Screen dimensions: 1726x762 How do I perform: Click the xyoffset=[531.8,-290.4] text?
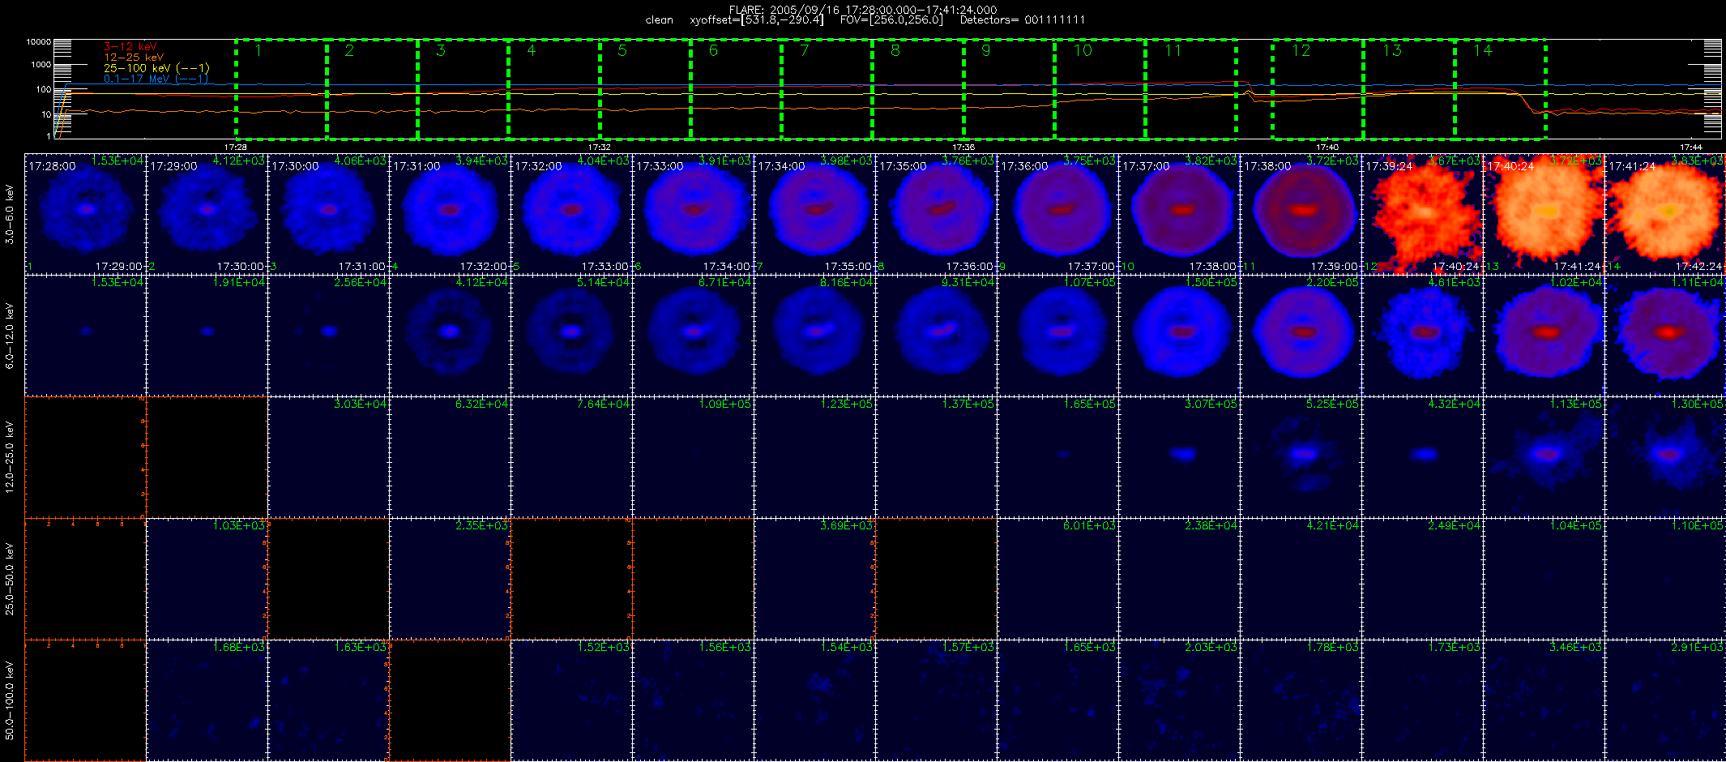coord(757,20)
